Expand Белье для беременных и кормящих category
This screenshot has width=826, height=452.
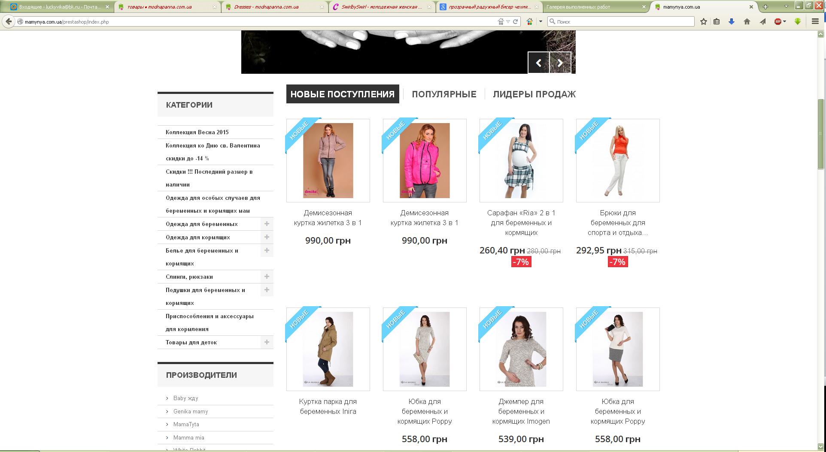tap(267, 250)
